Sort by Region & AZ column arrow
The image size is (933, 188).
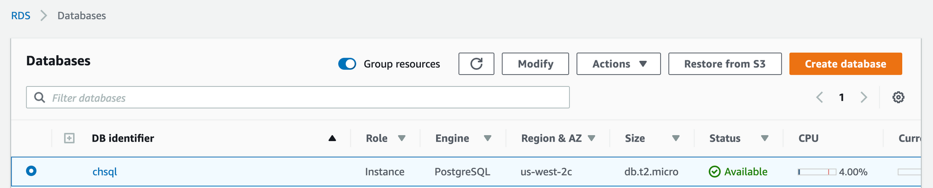[x=592, y=138]
